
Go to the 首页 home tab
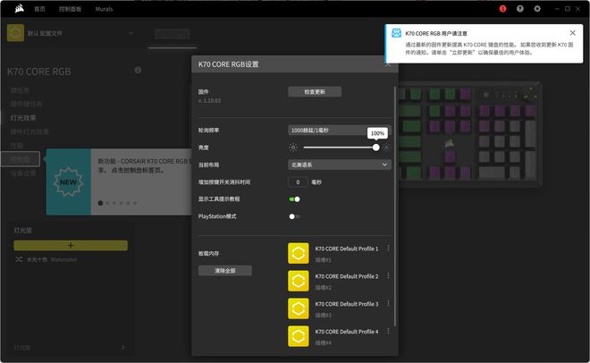pyautogui.click(x=39, y=9)
